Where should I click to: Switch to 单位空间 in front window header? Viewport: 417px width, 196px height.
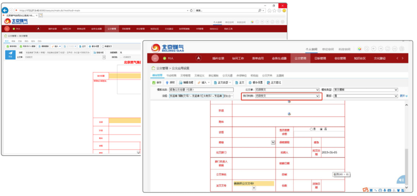point(328,49)
